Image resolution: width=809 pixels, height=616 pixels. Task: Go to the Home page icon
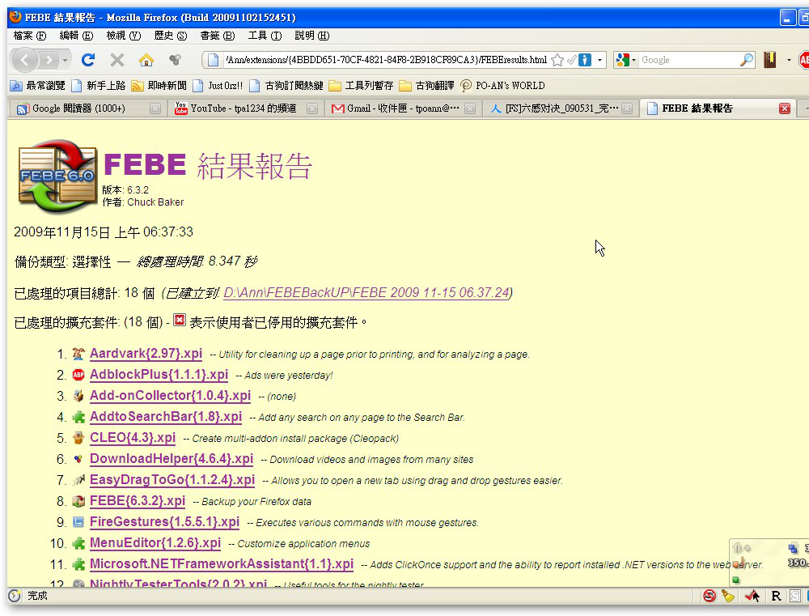pyautogui.click(x=146, y=60)
